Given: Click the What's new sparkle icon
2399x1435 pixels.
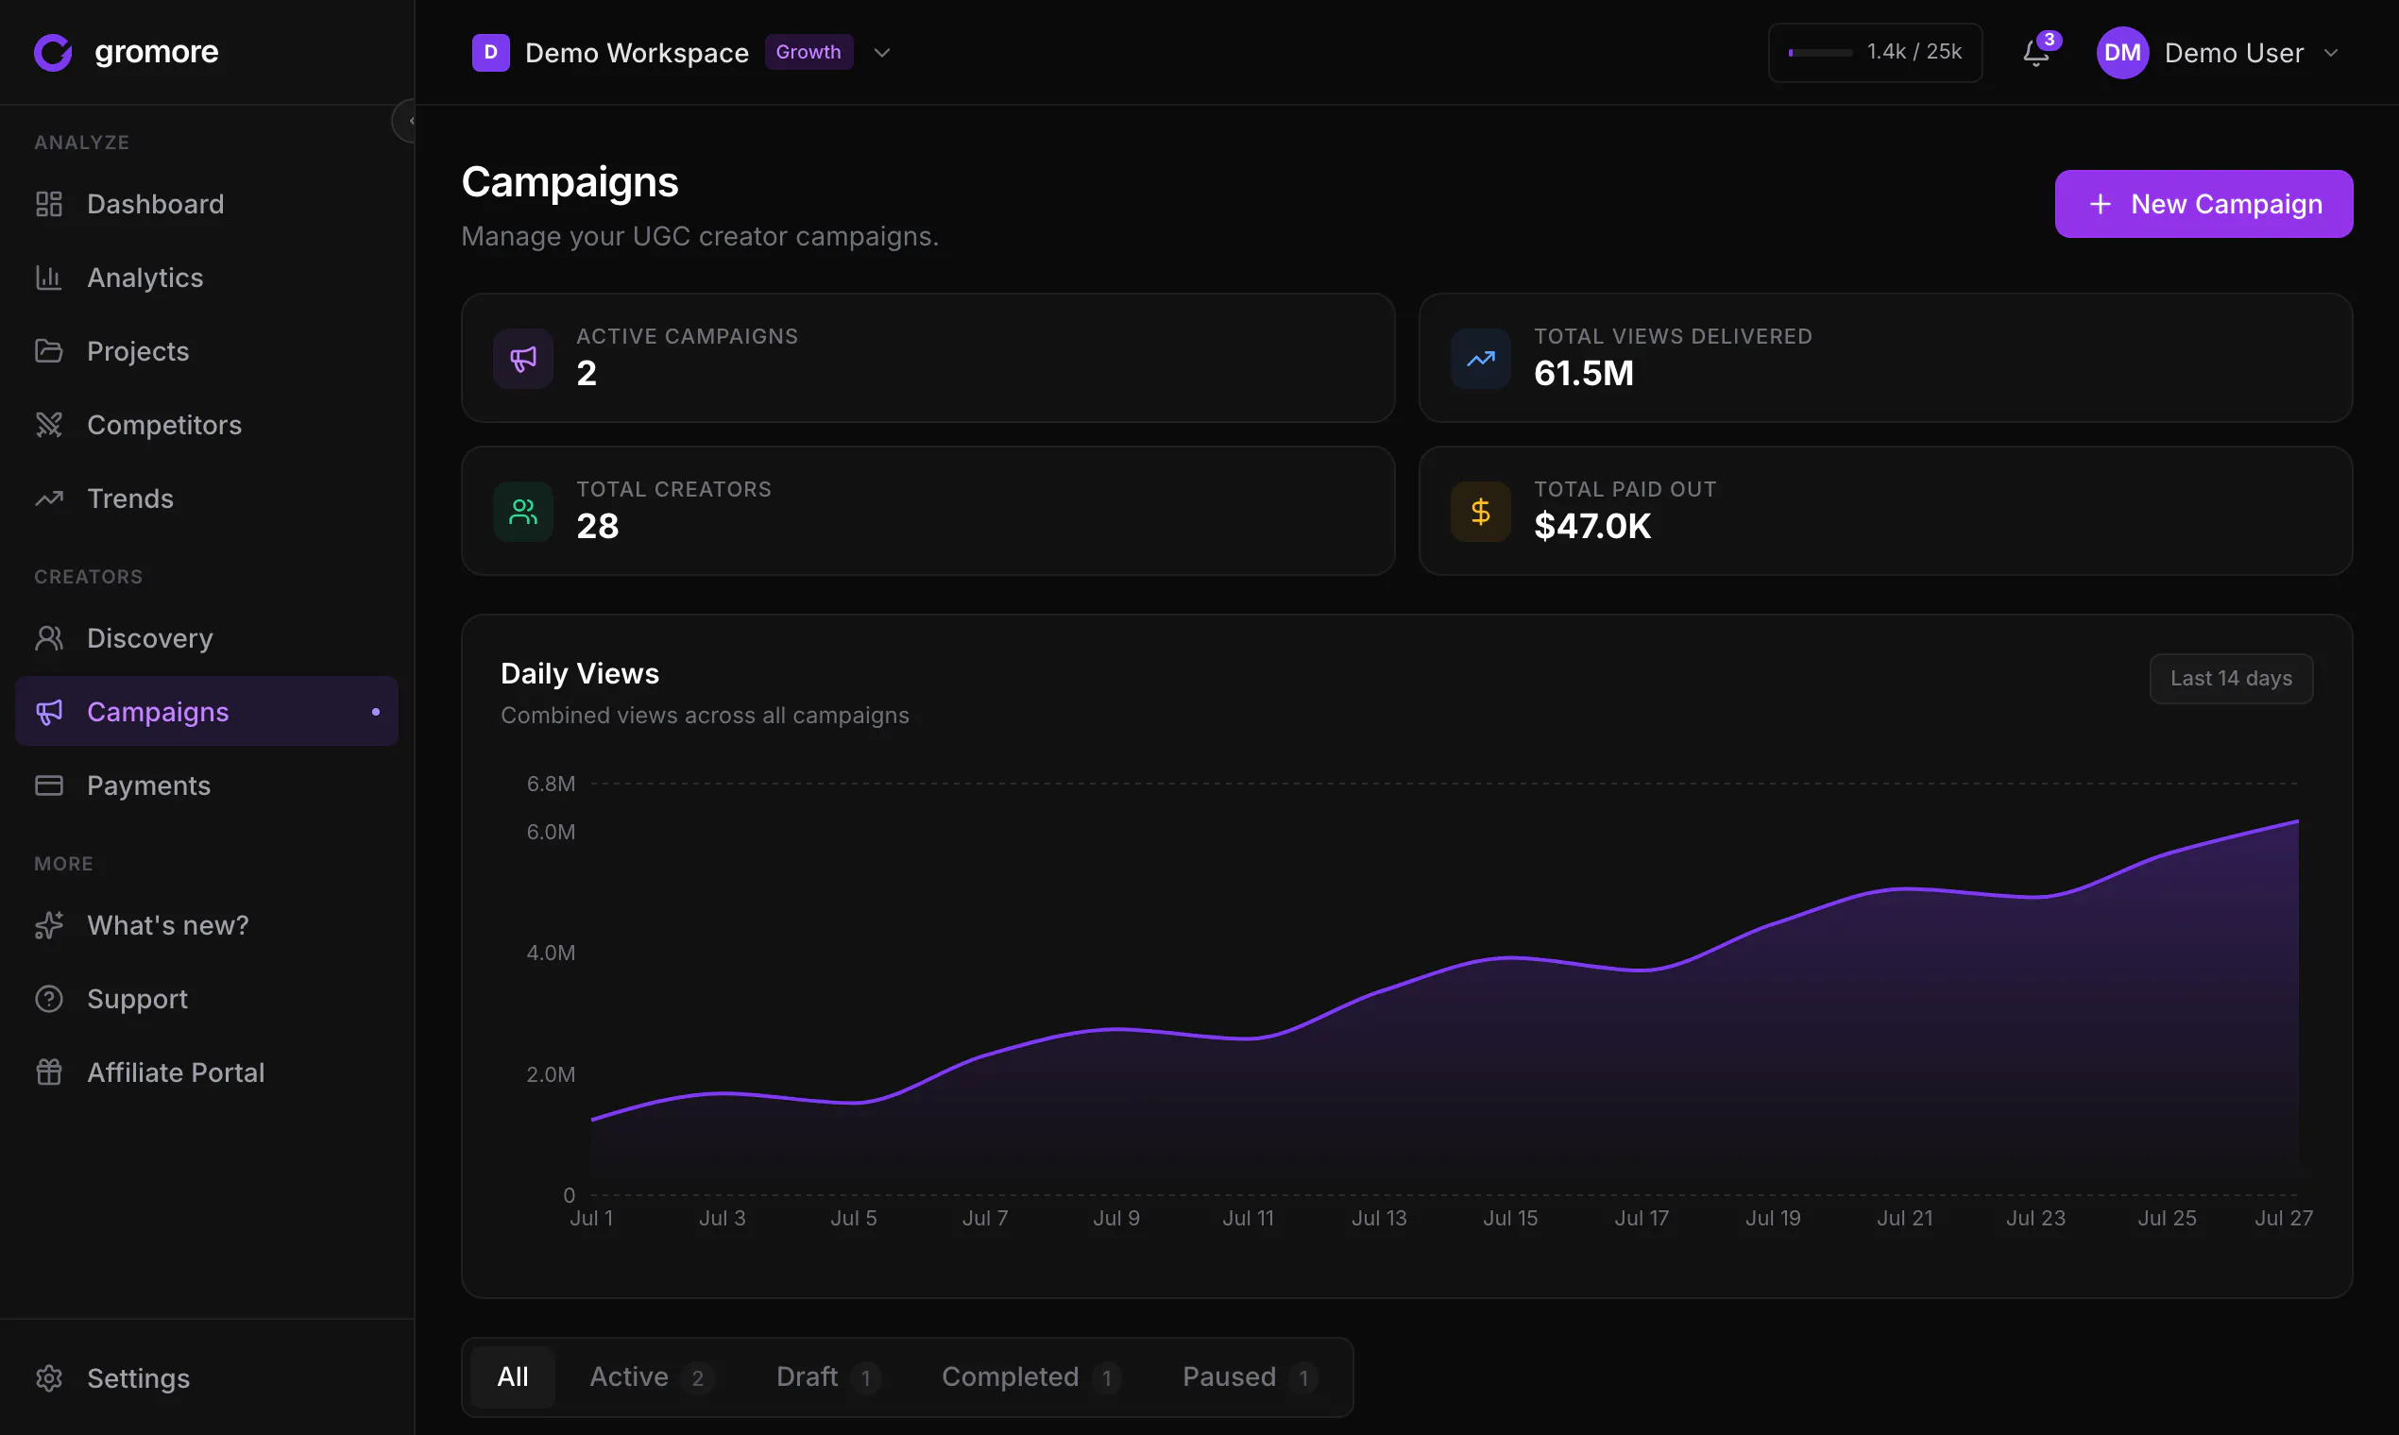Looking at the screenshot, I should [x=48, y=925].
